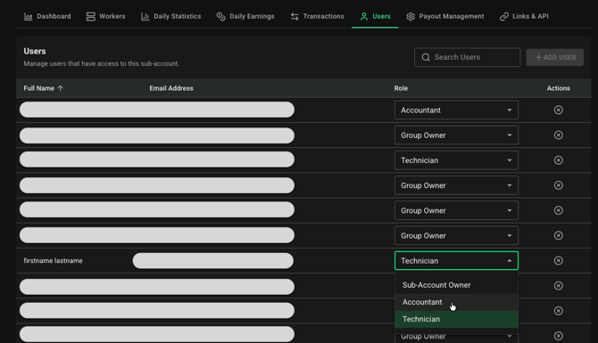Screen dimensions: 598x343
Task: View the Transactions tab
Action: click(318, 16)
